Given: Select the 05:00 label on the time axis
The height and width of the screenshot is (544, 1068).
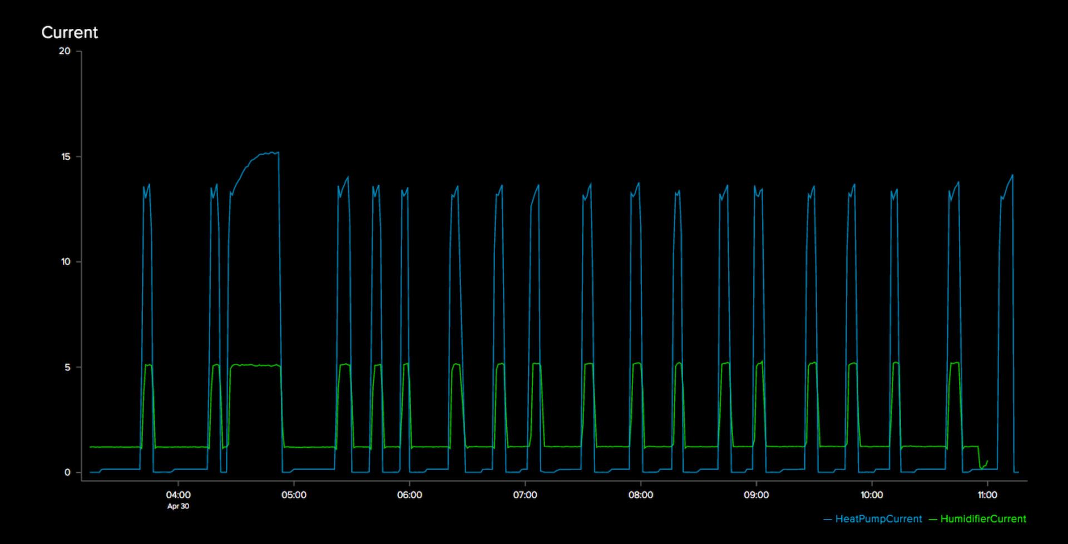Looking at the screenshot, I should point(294,494).
